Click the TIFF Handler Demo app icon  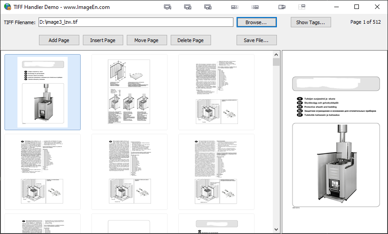coord(8,7)
